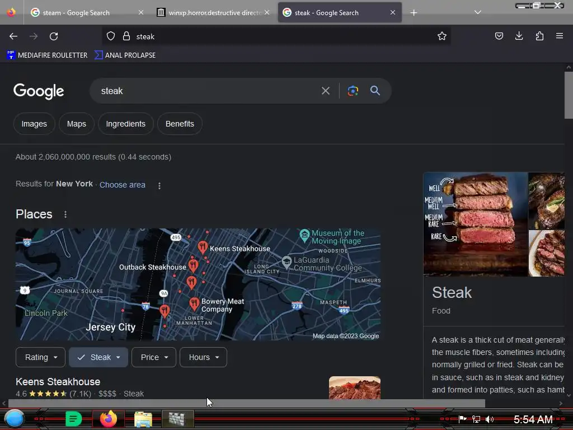This screenshot has width=573, height=430.
Task: Click the 5:54 AM clock
Action: click(533, 419)
